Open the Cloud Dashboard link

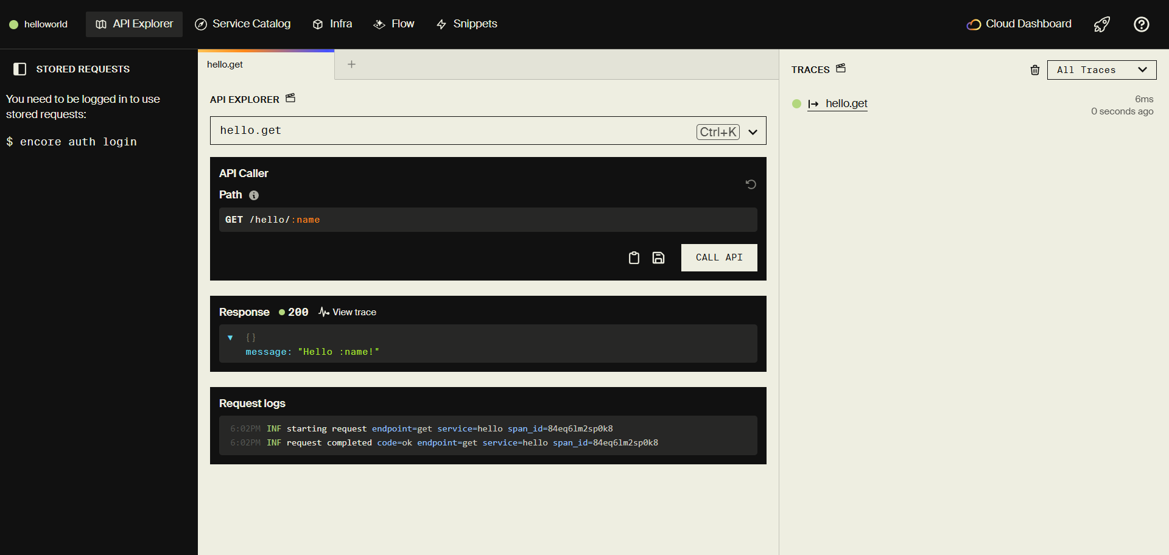coord(1019,24)
